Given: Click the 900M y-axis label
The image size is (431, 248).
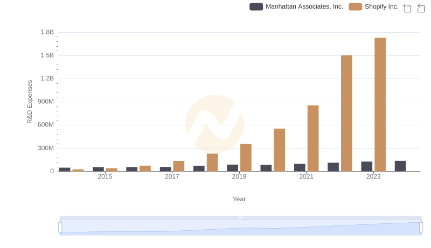Looking at the screenshot, I should [46, 102].
